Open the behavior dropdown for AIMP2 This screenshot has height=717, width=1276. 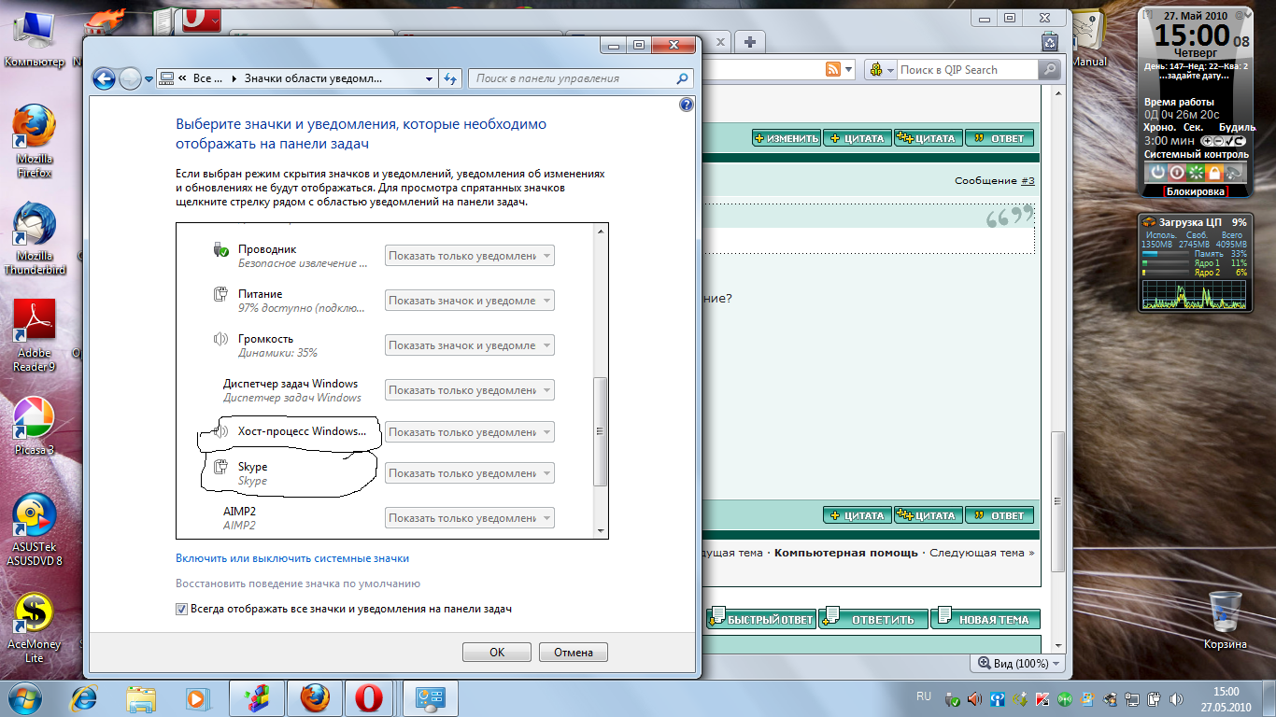coord(470,518)
